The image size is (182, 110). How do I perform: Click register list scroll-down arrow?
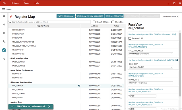point(125,108)
